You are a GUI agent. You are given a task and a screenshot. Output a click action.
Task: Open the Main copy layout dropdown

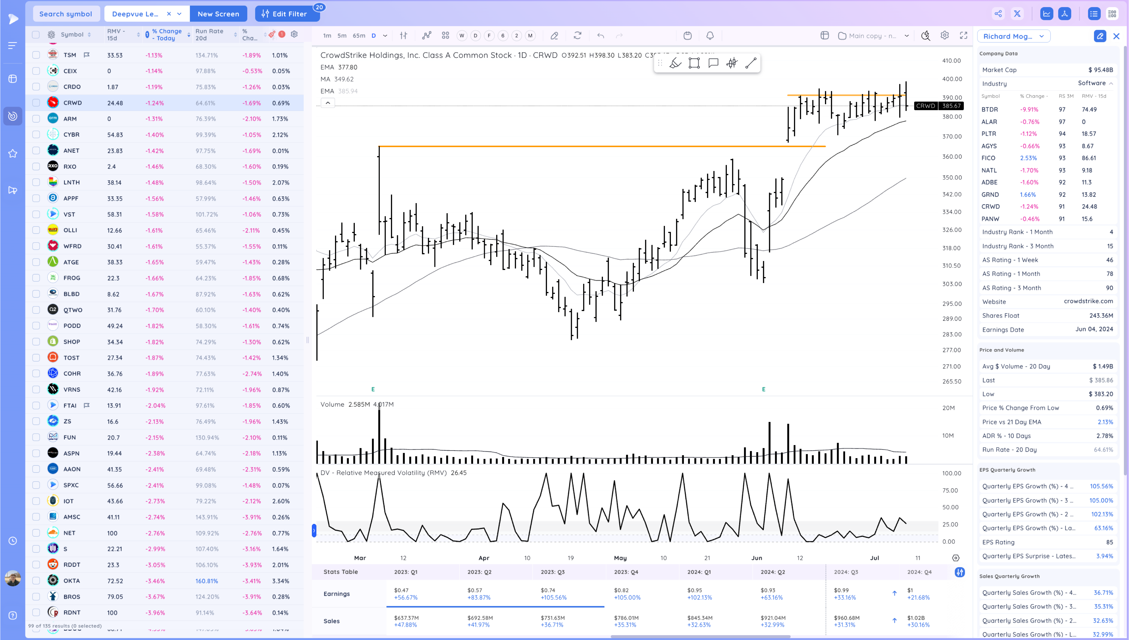pos(906,36)
